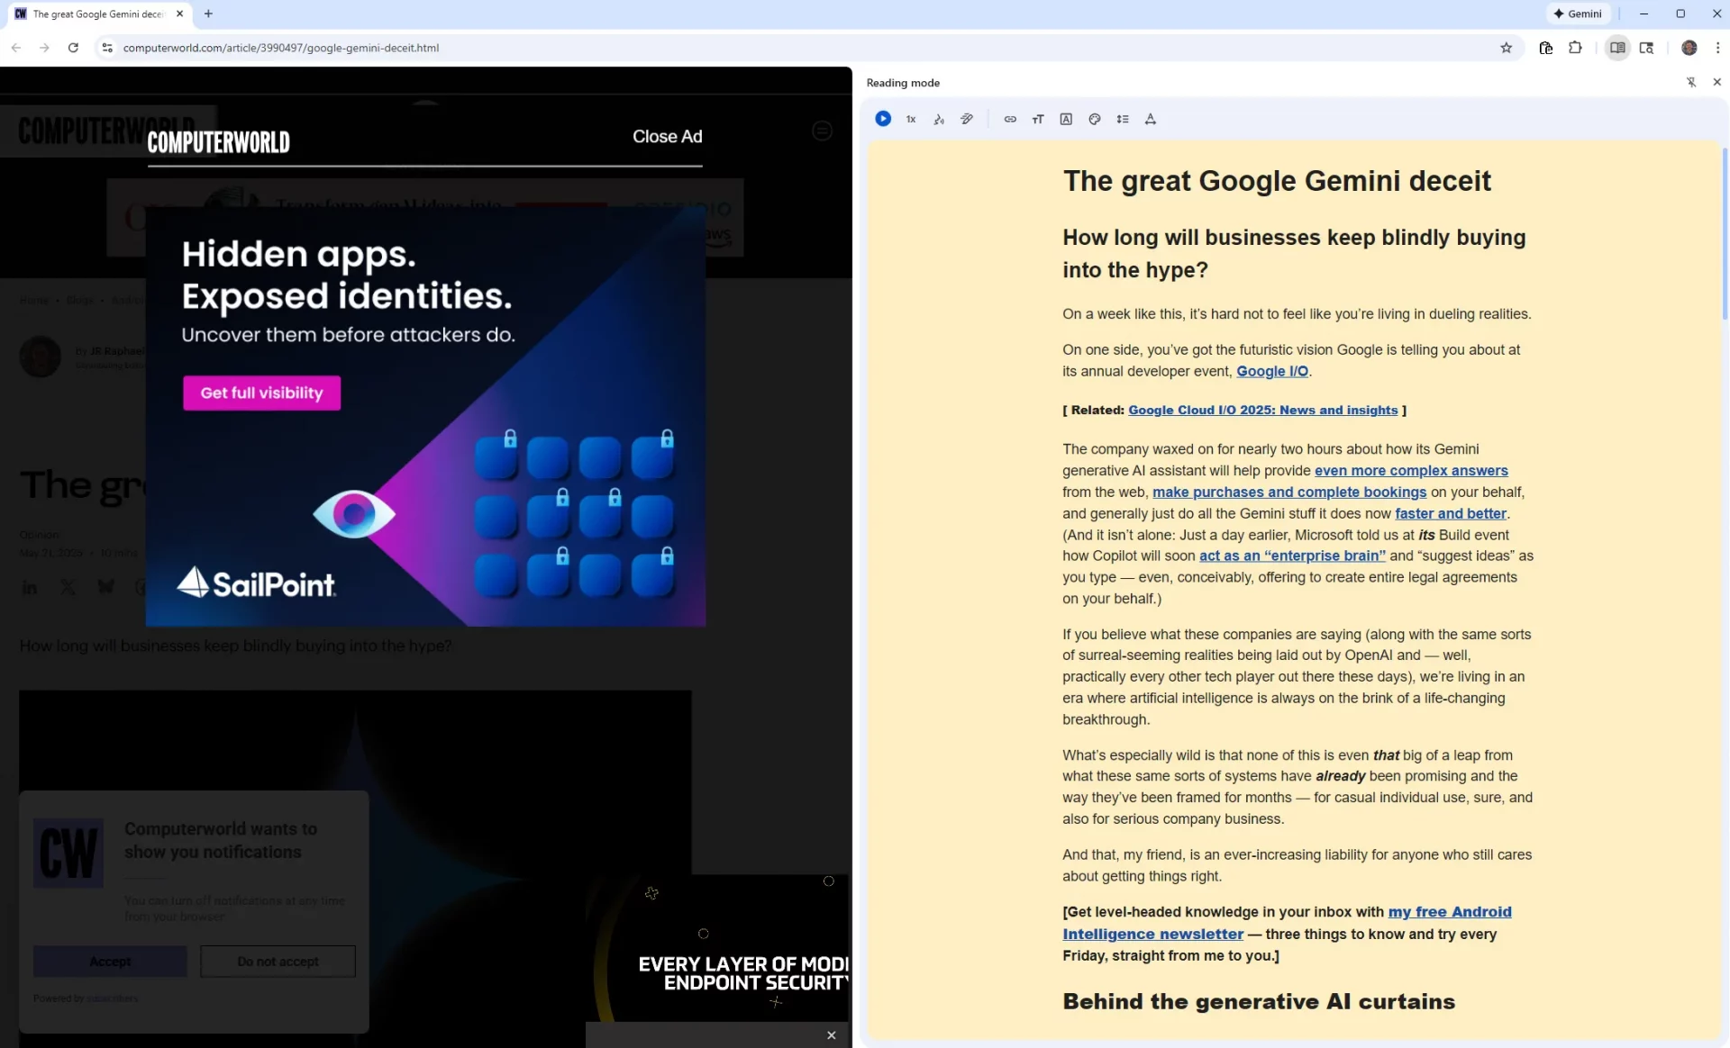Choose Do not accept for notifications
The image size is (1730, 1048).
point(278,961)
